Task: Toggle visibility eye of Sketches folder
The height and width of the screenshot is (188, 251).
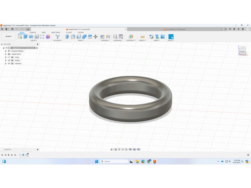Action: point(9,64)
